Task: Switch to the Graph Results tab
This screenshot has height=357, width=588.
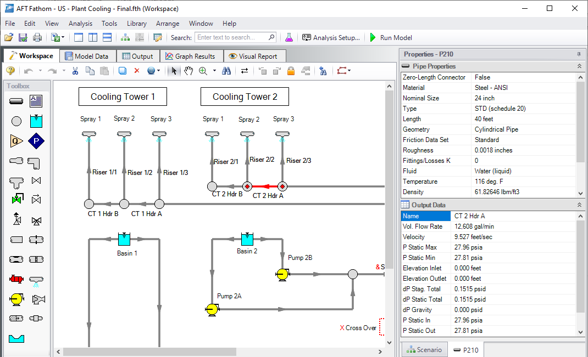Action: pos(190,56)
